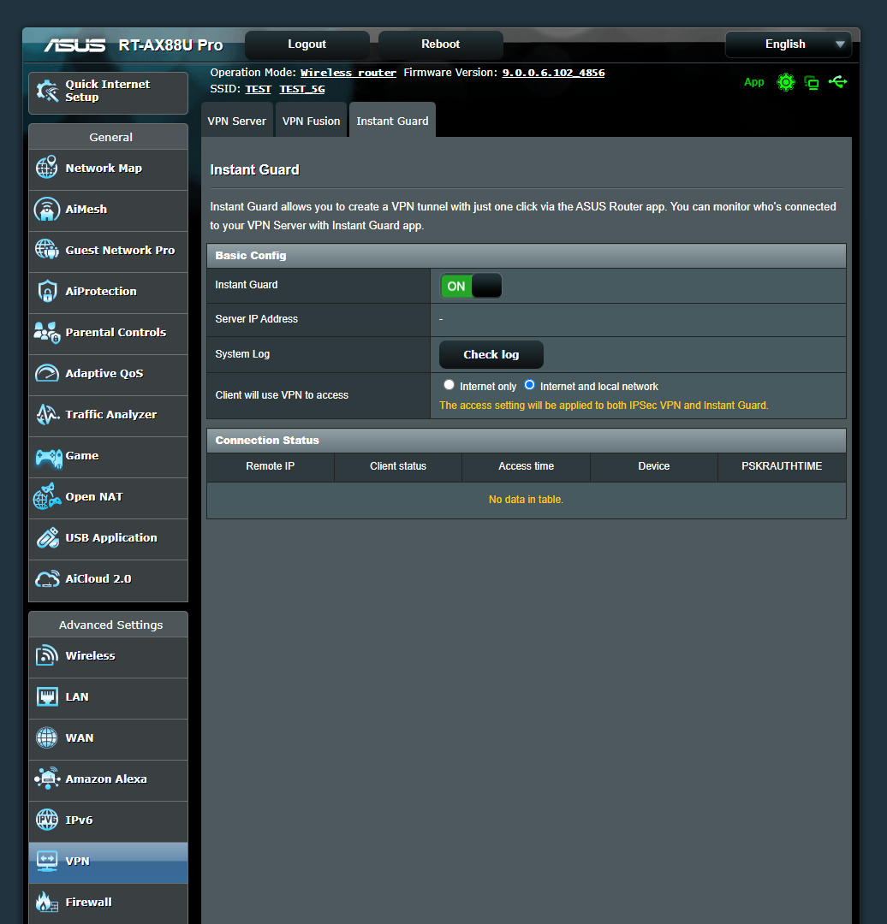The width and height of the screenshot is (887, 924).
Task: Open AiProtection shield icon
Action: (47, 291)
